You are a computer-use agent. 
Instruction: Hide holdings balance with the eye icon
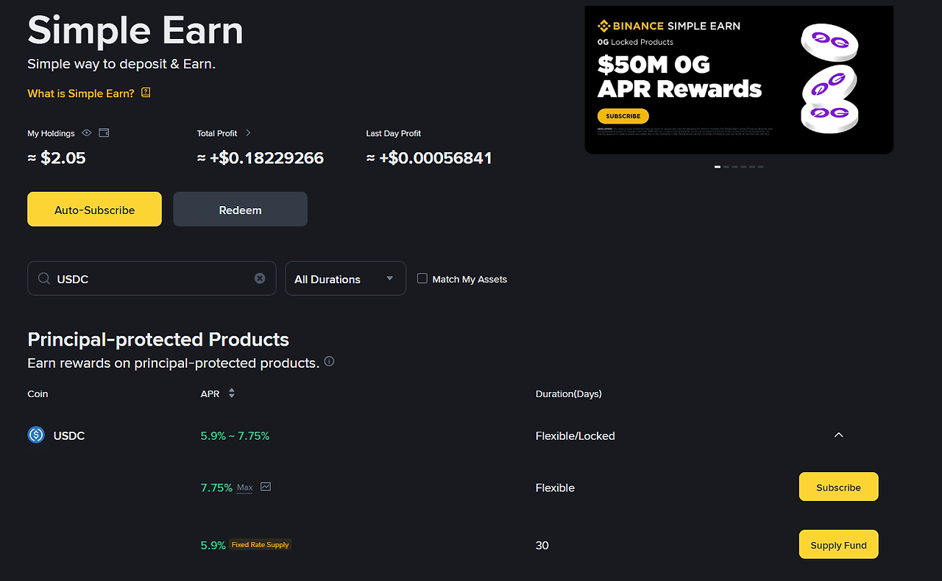pyautogui.click(x=87, y=133)
